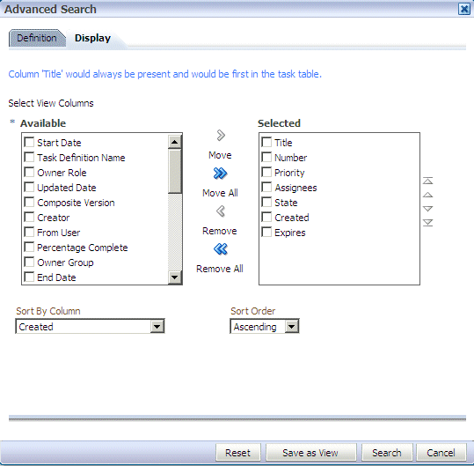
Task: Move selected column to top icon
Action: point(427,181)
